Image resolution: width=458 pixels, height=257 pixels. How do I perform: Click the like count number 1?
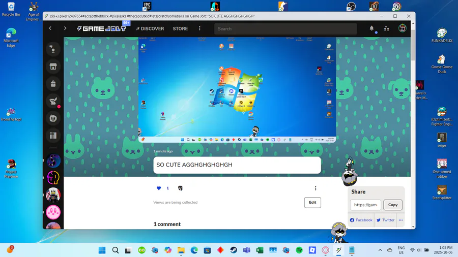pos(167,188)
